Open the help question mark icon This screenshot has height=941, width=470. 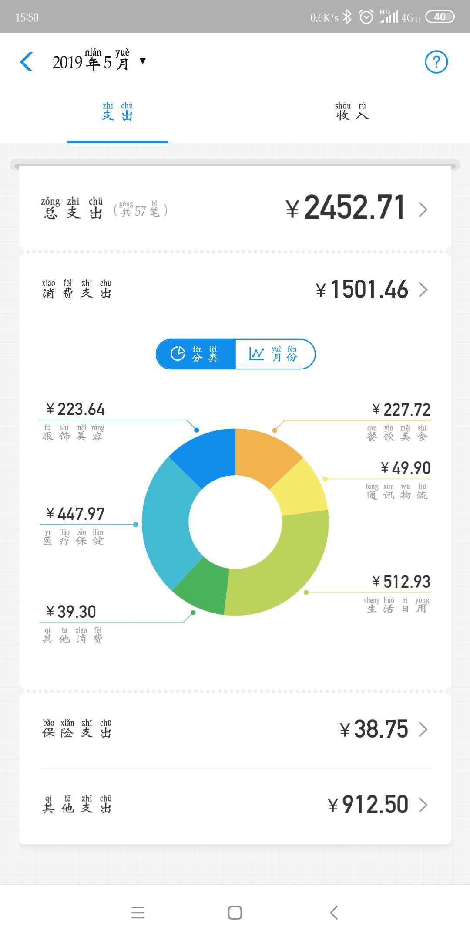(x=436, y=62)
